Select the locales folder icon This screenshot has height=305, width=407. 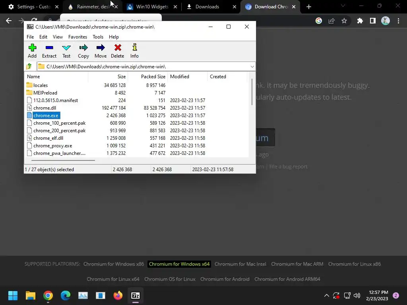click(x=29, y=85)
